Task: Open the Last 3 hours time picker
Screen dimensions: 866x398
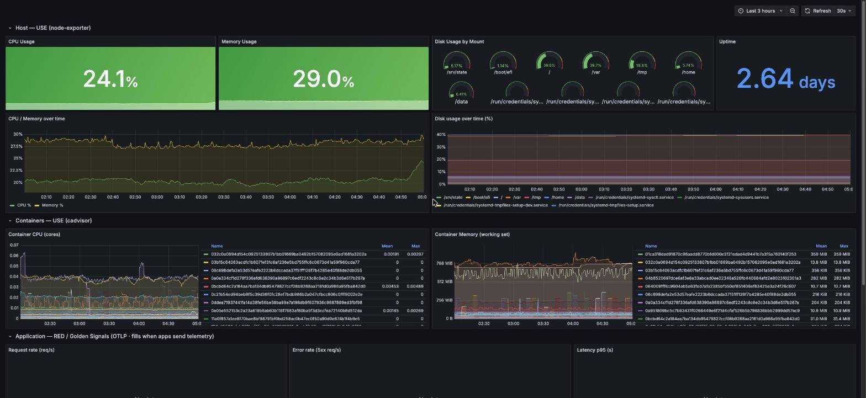Action: pos(760,10)
